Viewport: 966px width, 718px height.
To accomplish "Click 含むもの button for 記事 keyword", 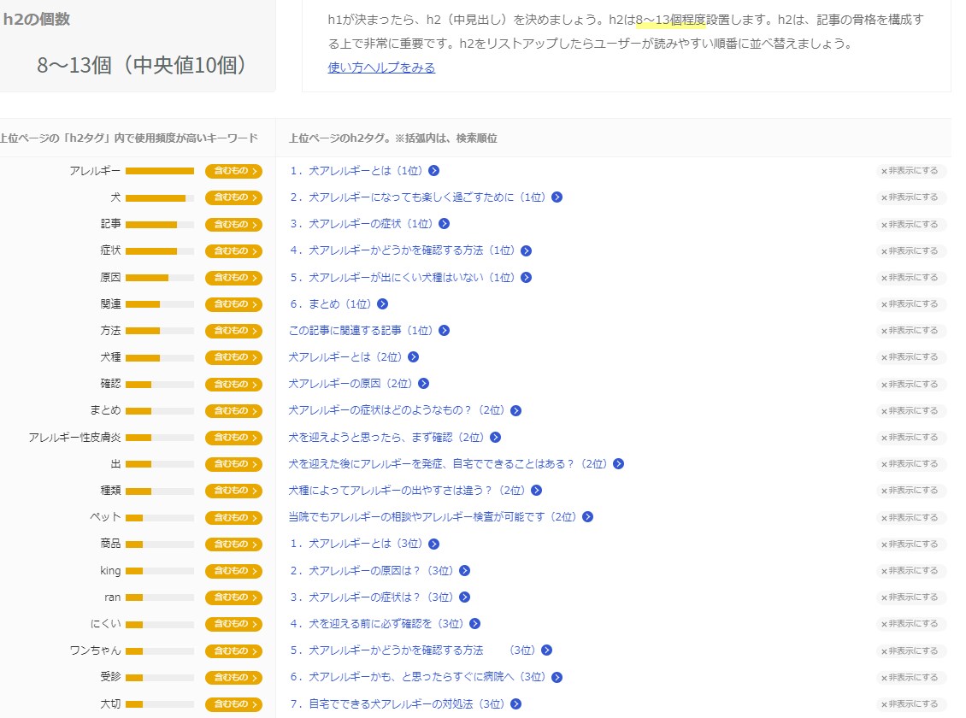I will click(234, 224).
